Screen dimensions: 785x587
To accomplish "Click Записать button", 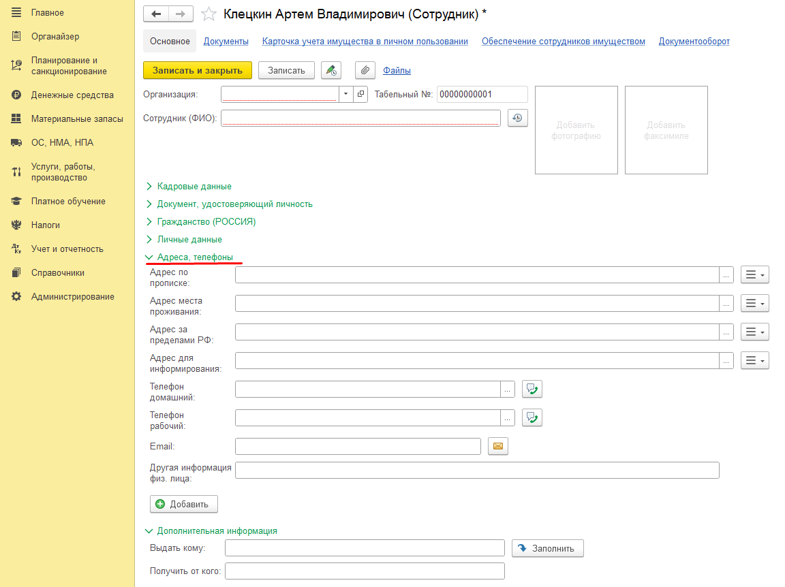I will pos(286,71).
